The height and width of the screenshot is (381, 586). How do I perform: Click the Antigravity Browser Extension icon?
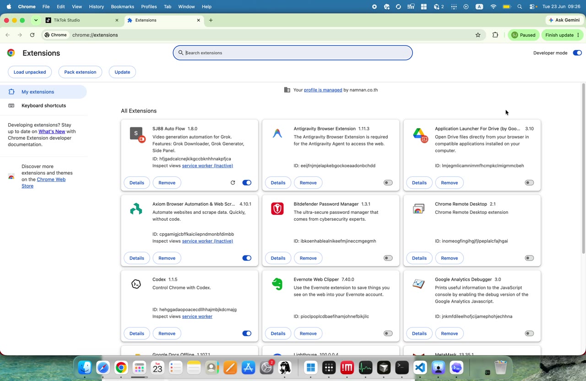click(x=277, y=133)
